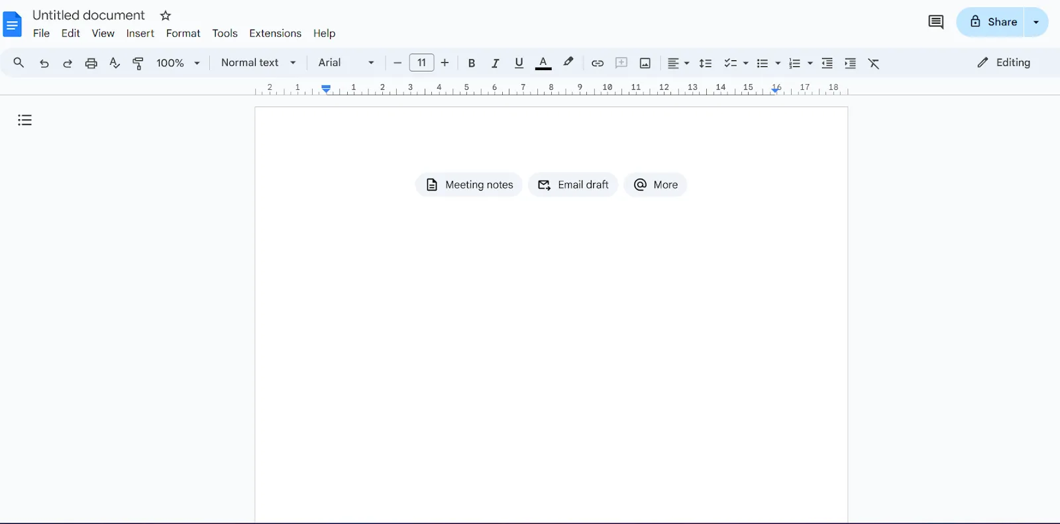Open the Extensions menu
The width and height of the screenshot is (1060, 524).
coord(275,33)
